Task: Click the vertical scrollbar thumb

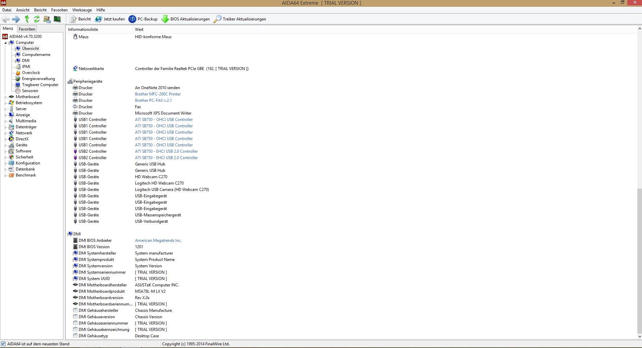Action: point(639,261)
